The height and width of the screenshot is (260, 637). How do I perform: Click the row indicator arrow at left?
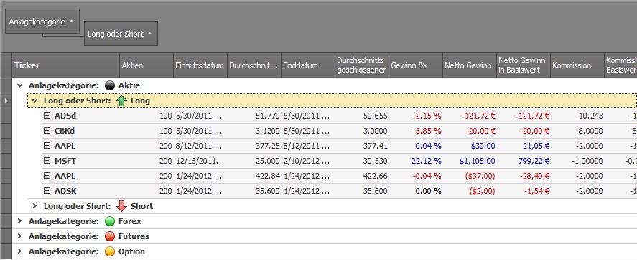click(6, 101)
